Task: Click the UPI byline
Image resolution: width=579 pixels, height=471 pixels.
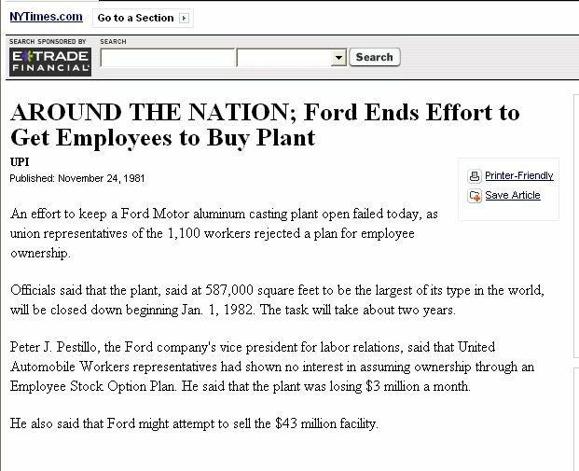Action: pos(20,161)
